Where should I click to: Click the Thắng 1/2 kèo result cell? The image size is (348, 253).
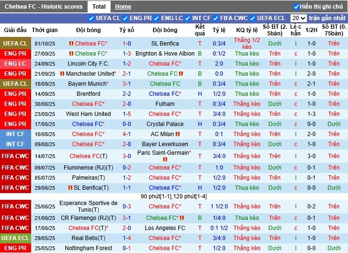247,44
